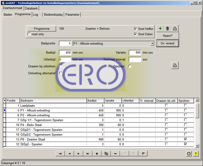Click the table scrollbar down arrow
203x166 pixels.
tap(197, 146)
